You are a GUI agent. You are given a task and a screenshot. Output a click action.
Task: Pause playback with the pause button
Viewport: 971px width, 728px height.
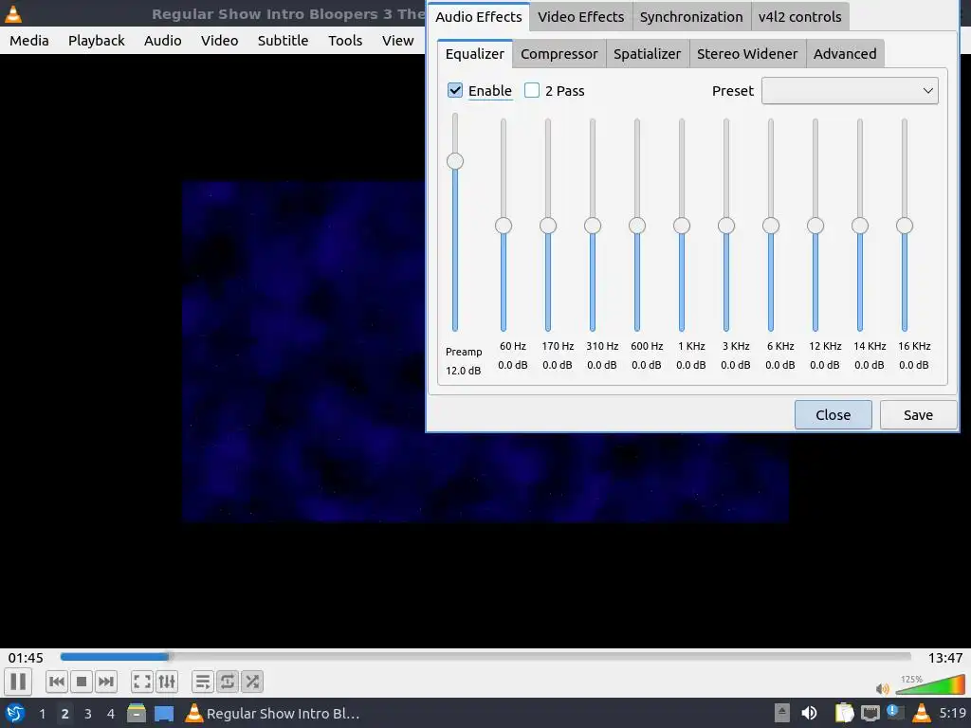pos(18,682)
